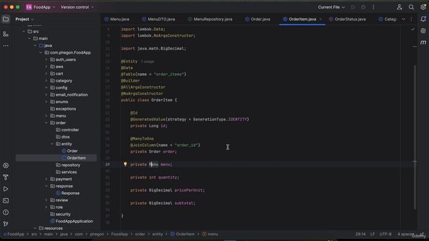
Task: Click the Debug bug icon
Action: (363, 7)
